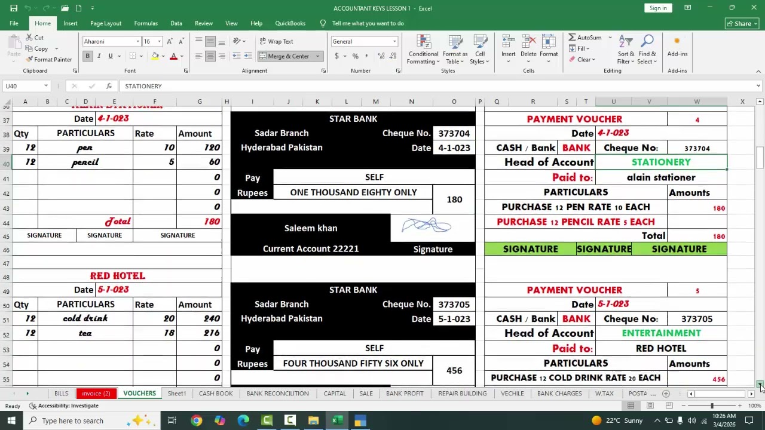This screenshot has width=765, height=430.
Task: Apply the fill color bucket
Action: [155, 56]
